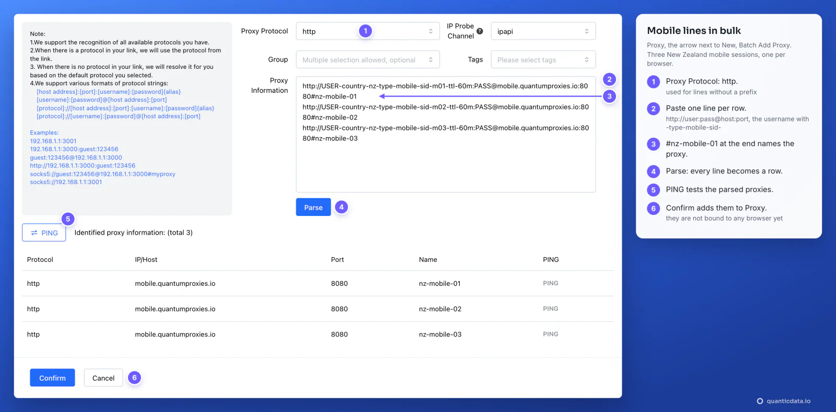The height and width of the screenshot is (412, 836).
Task: Click example '192.168.1.1:3001' in the note
Action: (x=53, y=141)
